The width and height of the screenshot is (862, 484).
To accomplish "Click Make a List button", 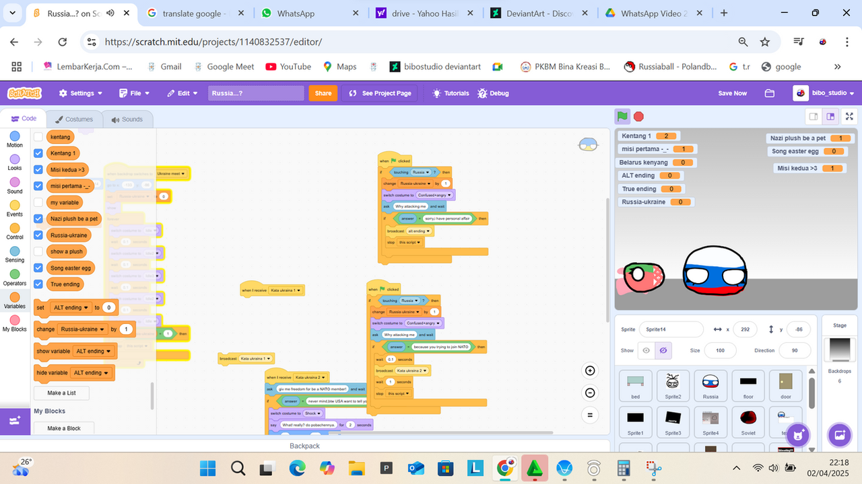I will (61, 393).
